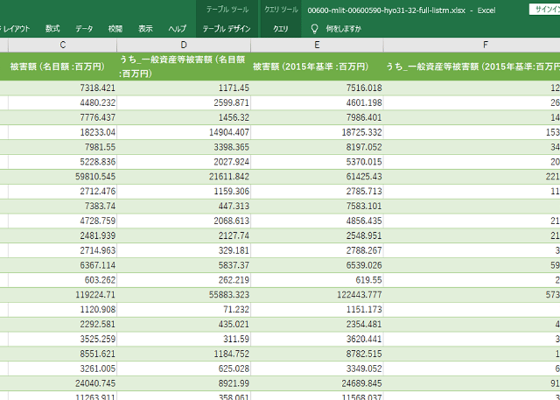Select cell with value 122443.777
The image size is (560, 400).
pyautogui.click(x=317, y=295)
